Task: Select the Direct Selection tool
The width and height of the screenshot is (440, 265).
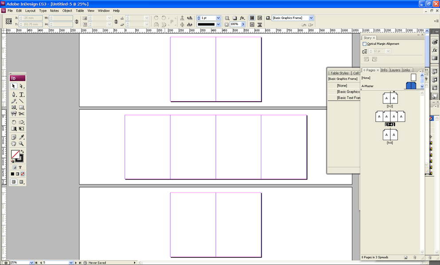Action: [21, 86]
